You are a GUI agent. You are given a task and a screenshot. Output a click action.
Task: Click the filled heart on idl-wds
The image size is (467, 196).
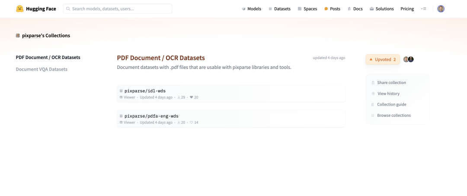[x=192, y=97]
